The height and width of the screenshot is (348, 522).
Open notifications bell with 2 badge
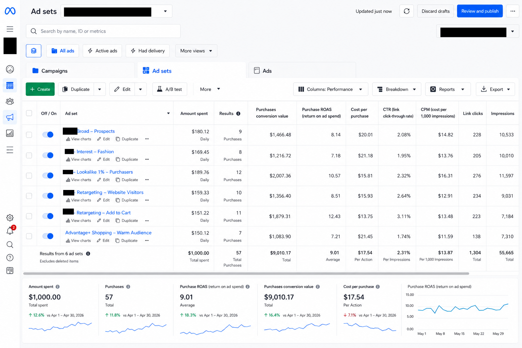(x=10, y=231)
